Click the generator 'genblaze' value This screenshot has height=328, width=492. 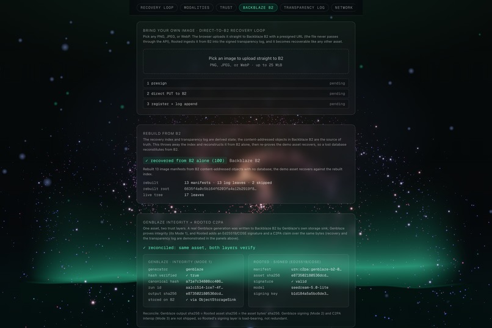195,269
